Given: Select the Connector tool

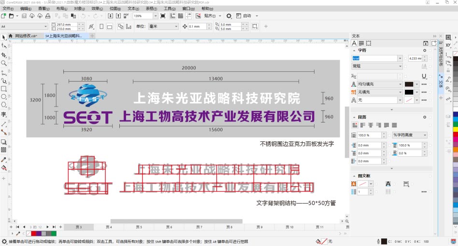Looking at the screenshot, I should coord(3,132).
